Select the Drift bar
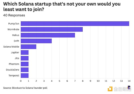 point(36,41)
